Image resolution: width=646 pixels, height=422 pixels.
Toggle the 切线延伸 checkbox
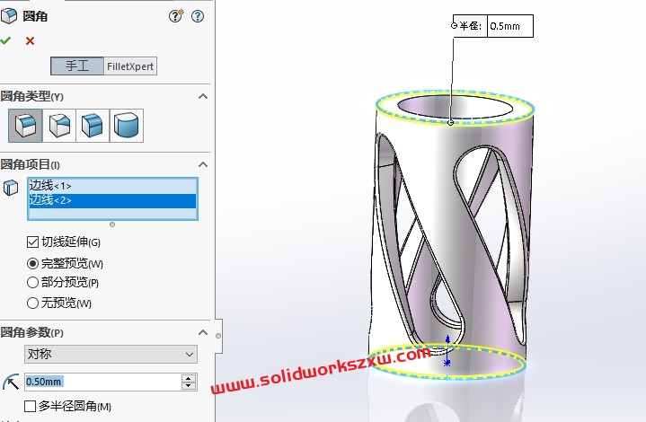click(32, 242)
